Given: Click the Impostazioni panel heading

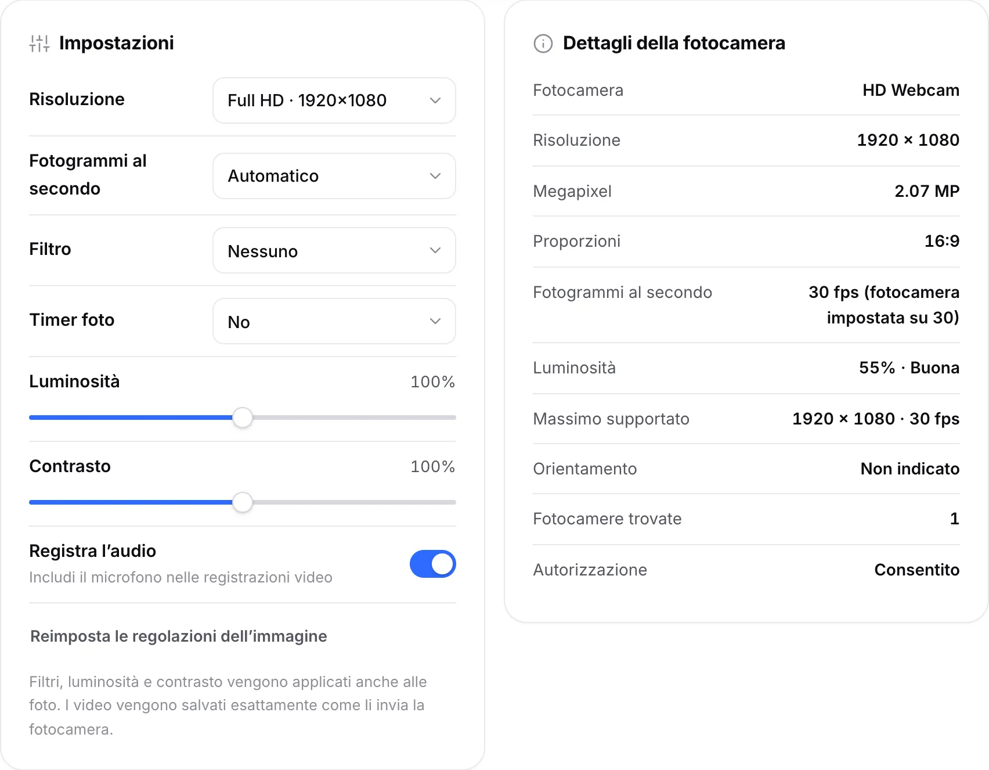Looking at the screenshot, I should tap(117, 43).
